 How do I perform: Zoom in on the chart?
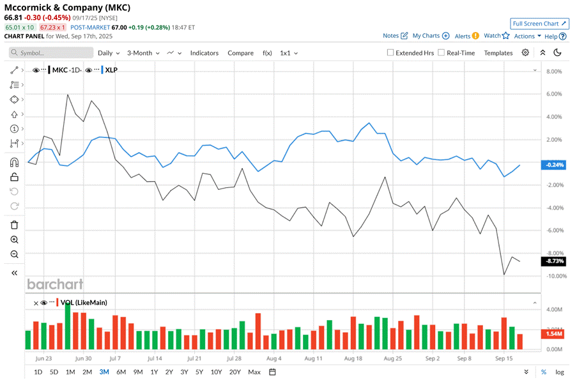click(14, 240)
